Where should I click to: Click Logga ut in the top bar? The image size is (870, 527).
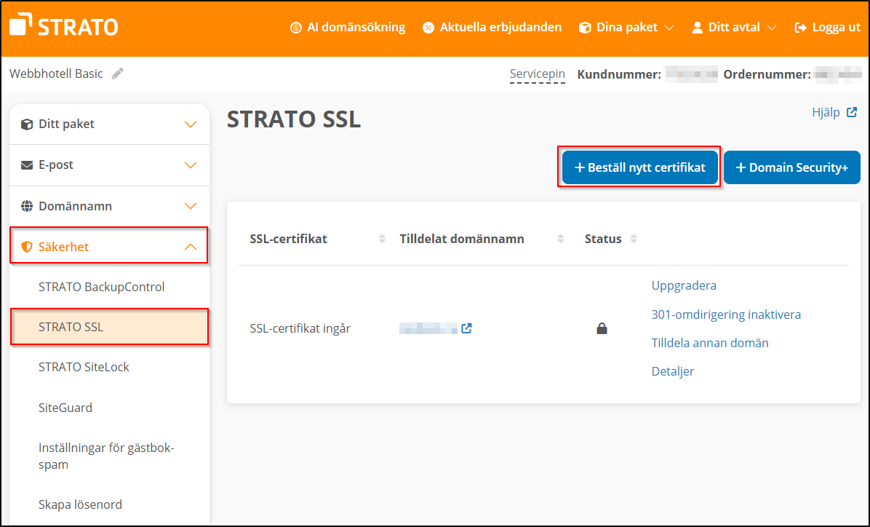coord(834,27)
